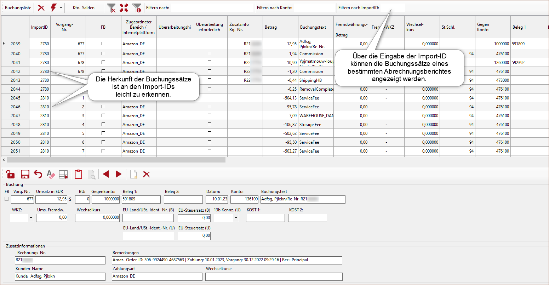549x285 pixels.
Task: Open the dropdown arrow beside the lightning bolt
Action: [61, 8]
